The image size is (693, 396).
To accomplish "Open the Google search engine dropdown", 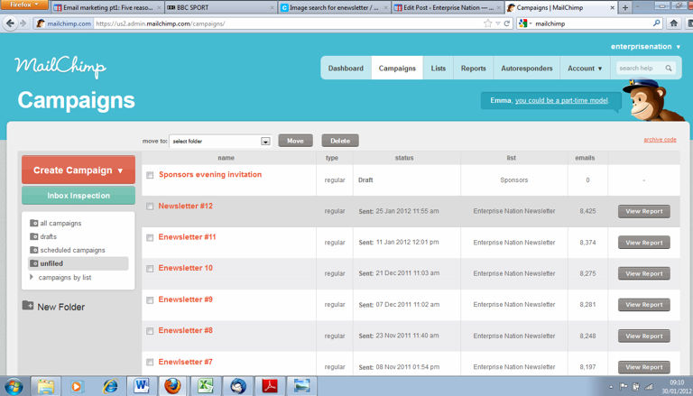I will click(524, 23).
